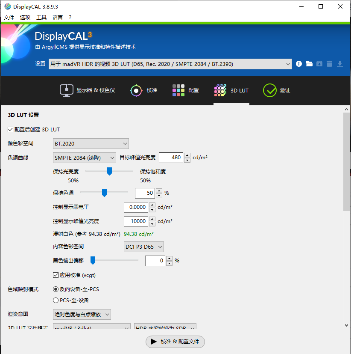Click the green 94.38 cd/m² value

(139, 234)
